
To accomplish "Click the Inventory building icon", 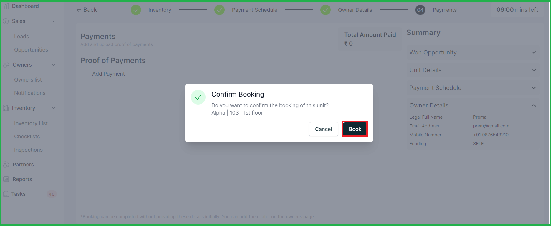I will (x=6, y=108).
